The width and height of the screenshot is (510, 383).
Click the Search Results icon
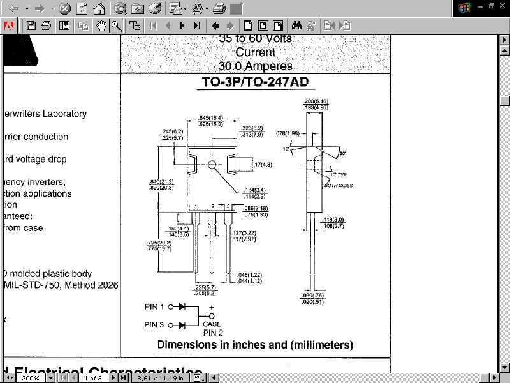click(311, 26)
